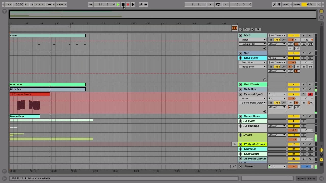
Task: Toggle the arrangement loop switch icon
Action: coord(218,4)
